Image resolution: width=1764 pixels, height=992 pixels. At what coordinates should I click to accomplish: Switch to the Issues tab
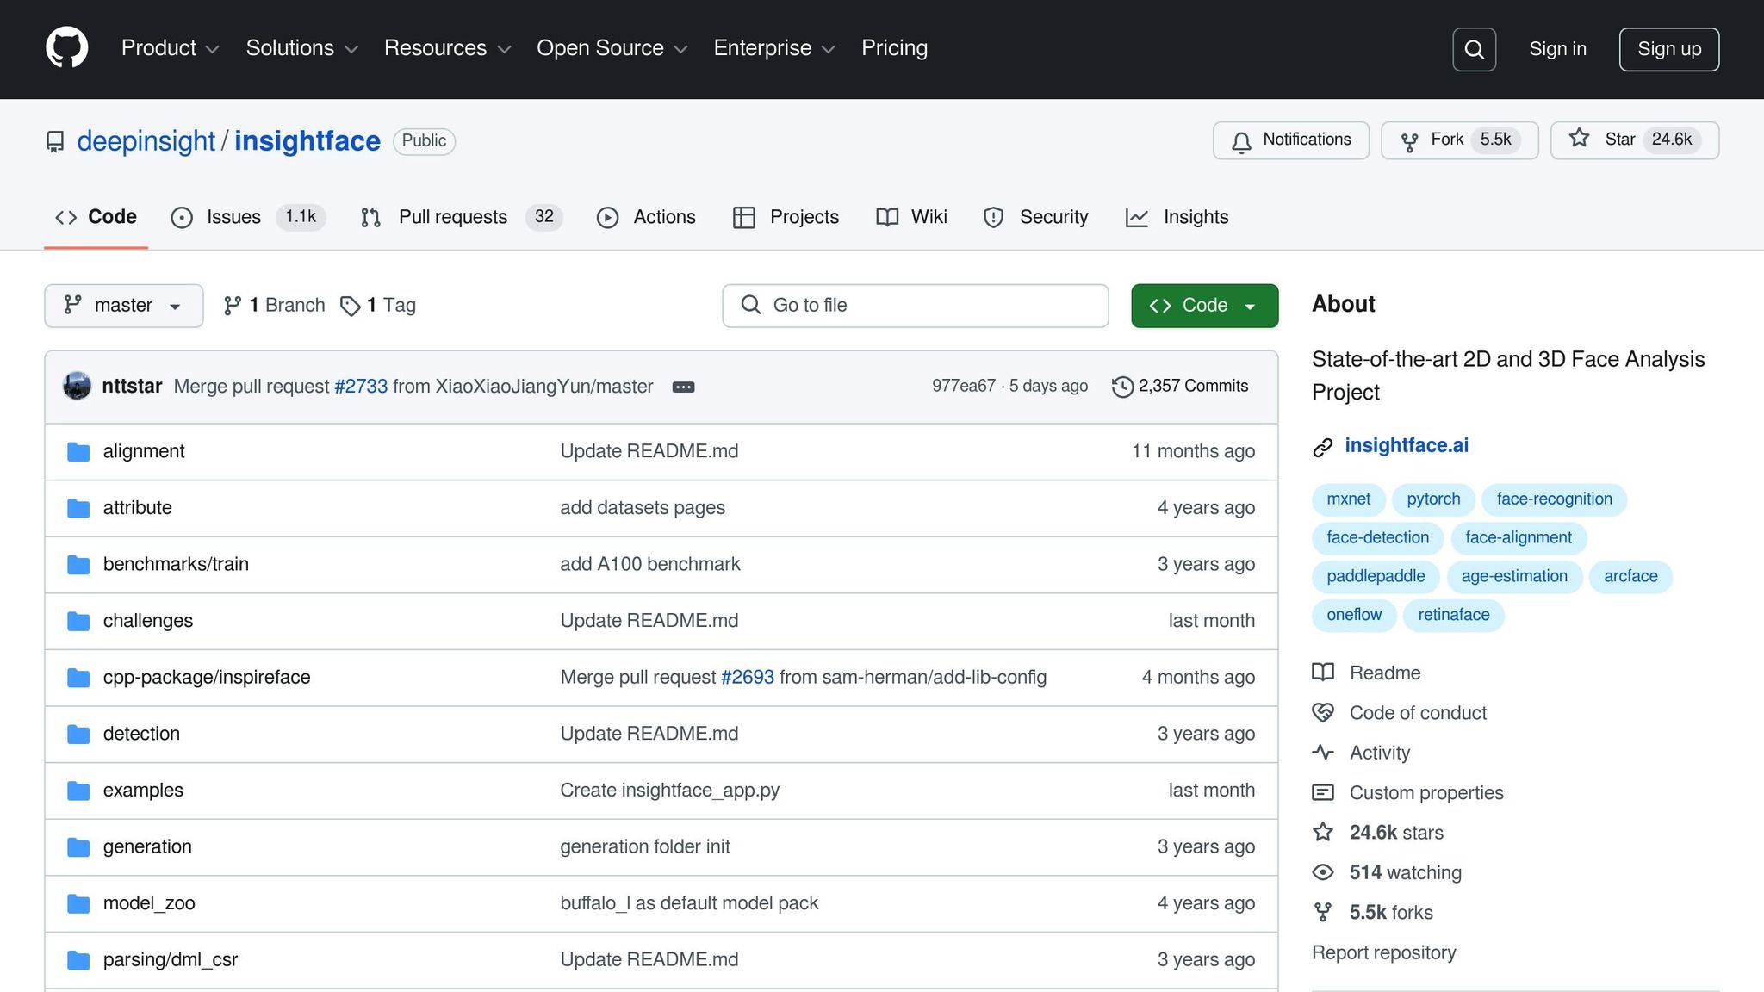[248, 217]
